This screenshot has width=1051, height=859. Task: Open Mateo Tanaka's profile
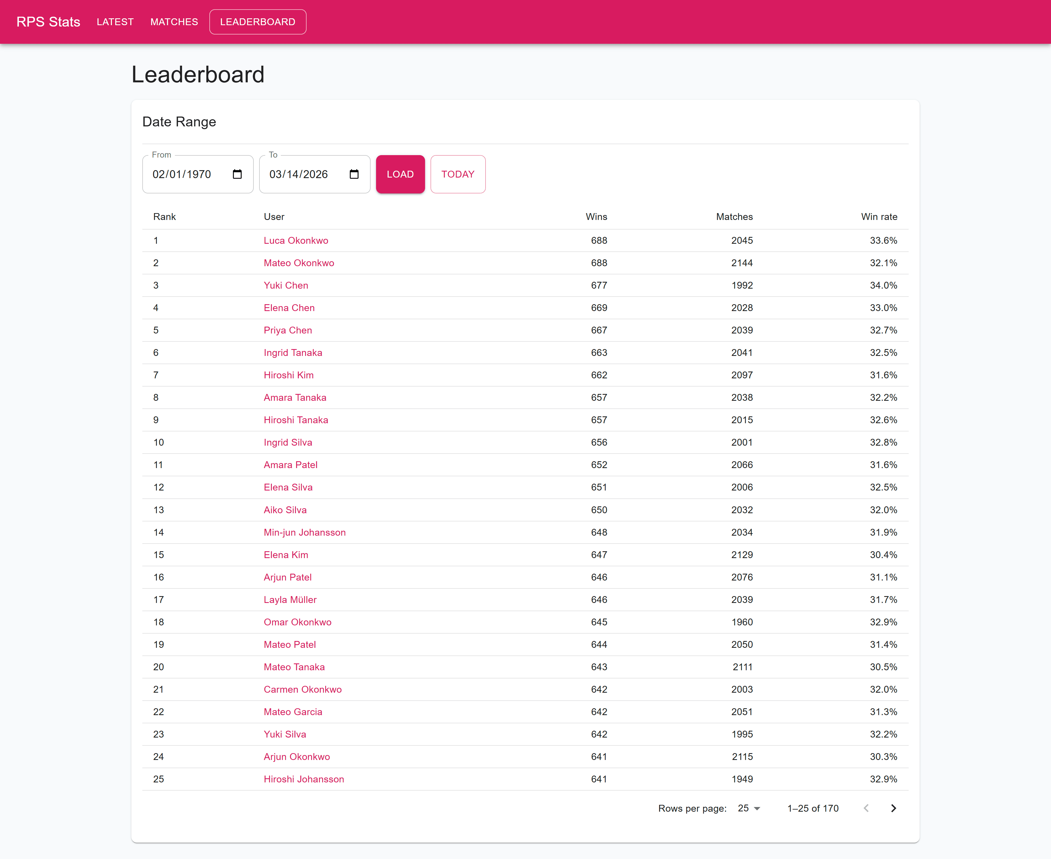(294, 667)
